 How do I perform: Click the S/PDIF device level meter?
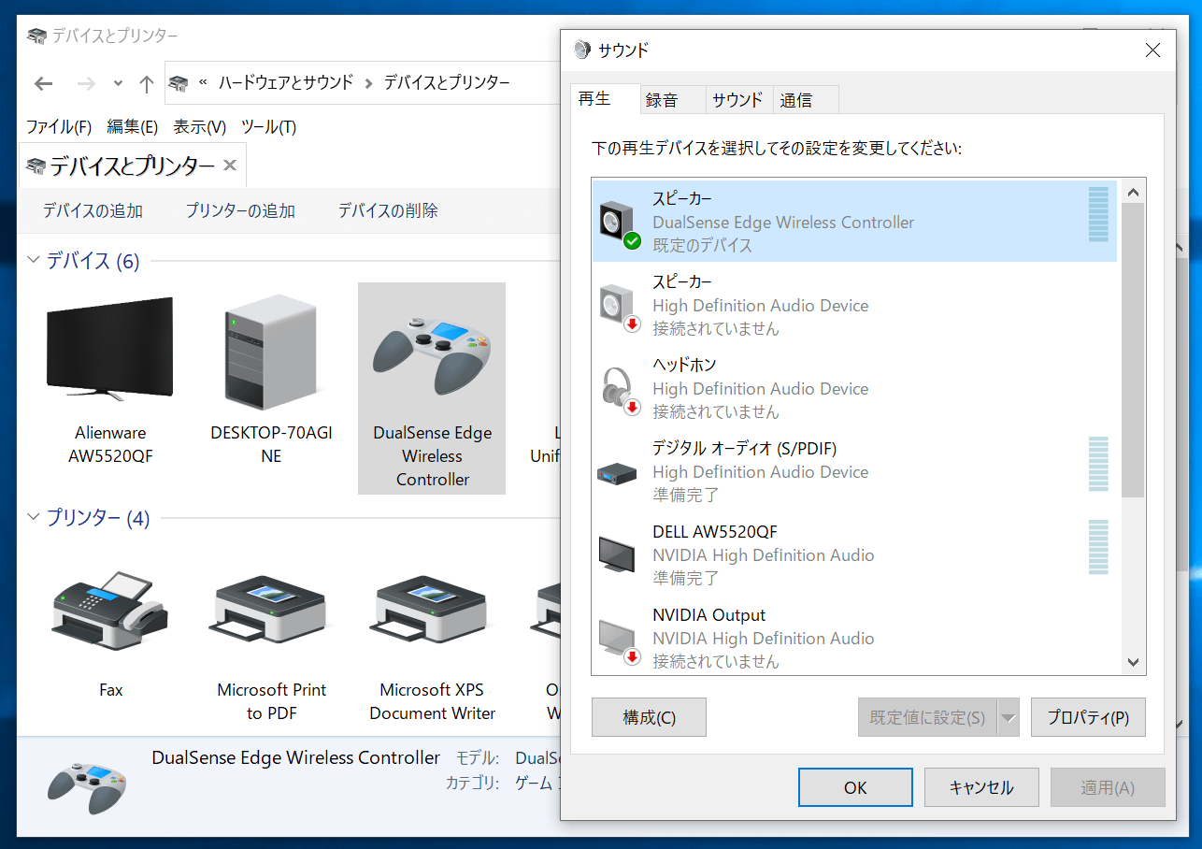[x=1098, y=464]
